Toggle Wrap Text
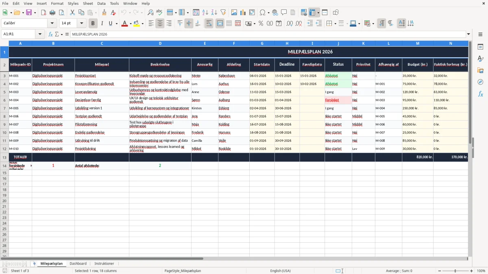This screenshot has height=274, width=488. pyautogui.click(x=209, y=24)
